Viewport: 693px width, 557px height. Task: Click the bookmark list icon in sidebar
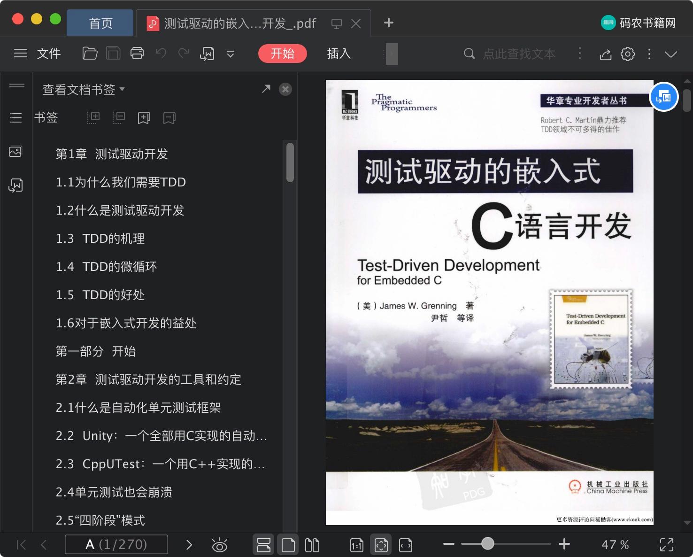coord(16,117)
